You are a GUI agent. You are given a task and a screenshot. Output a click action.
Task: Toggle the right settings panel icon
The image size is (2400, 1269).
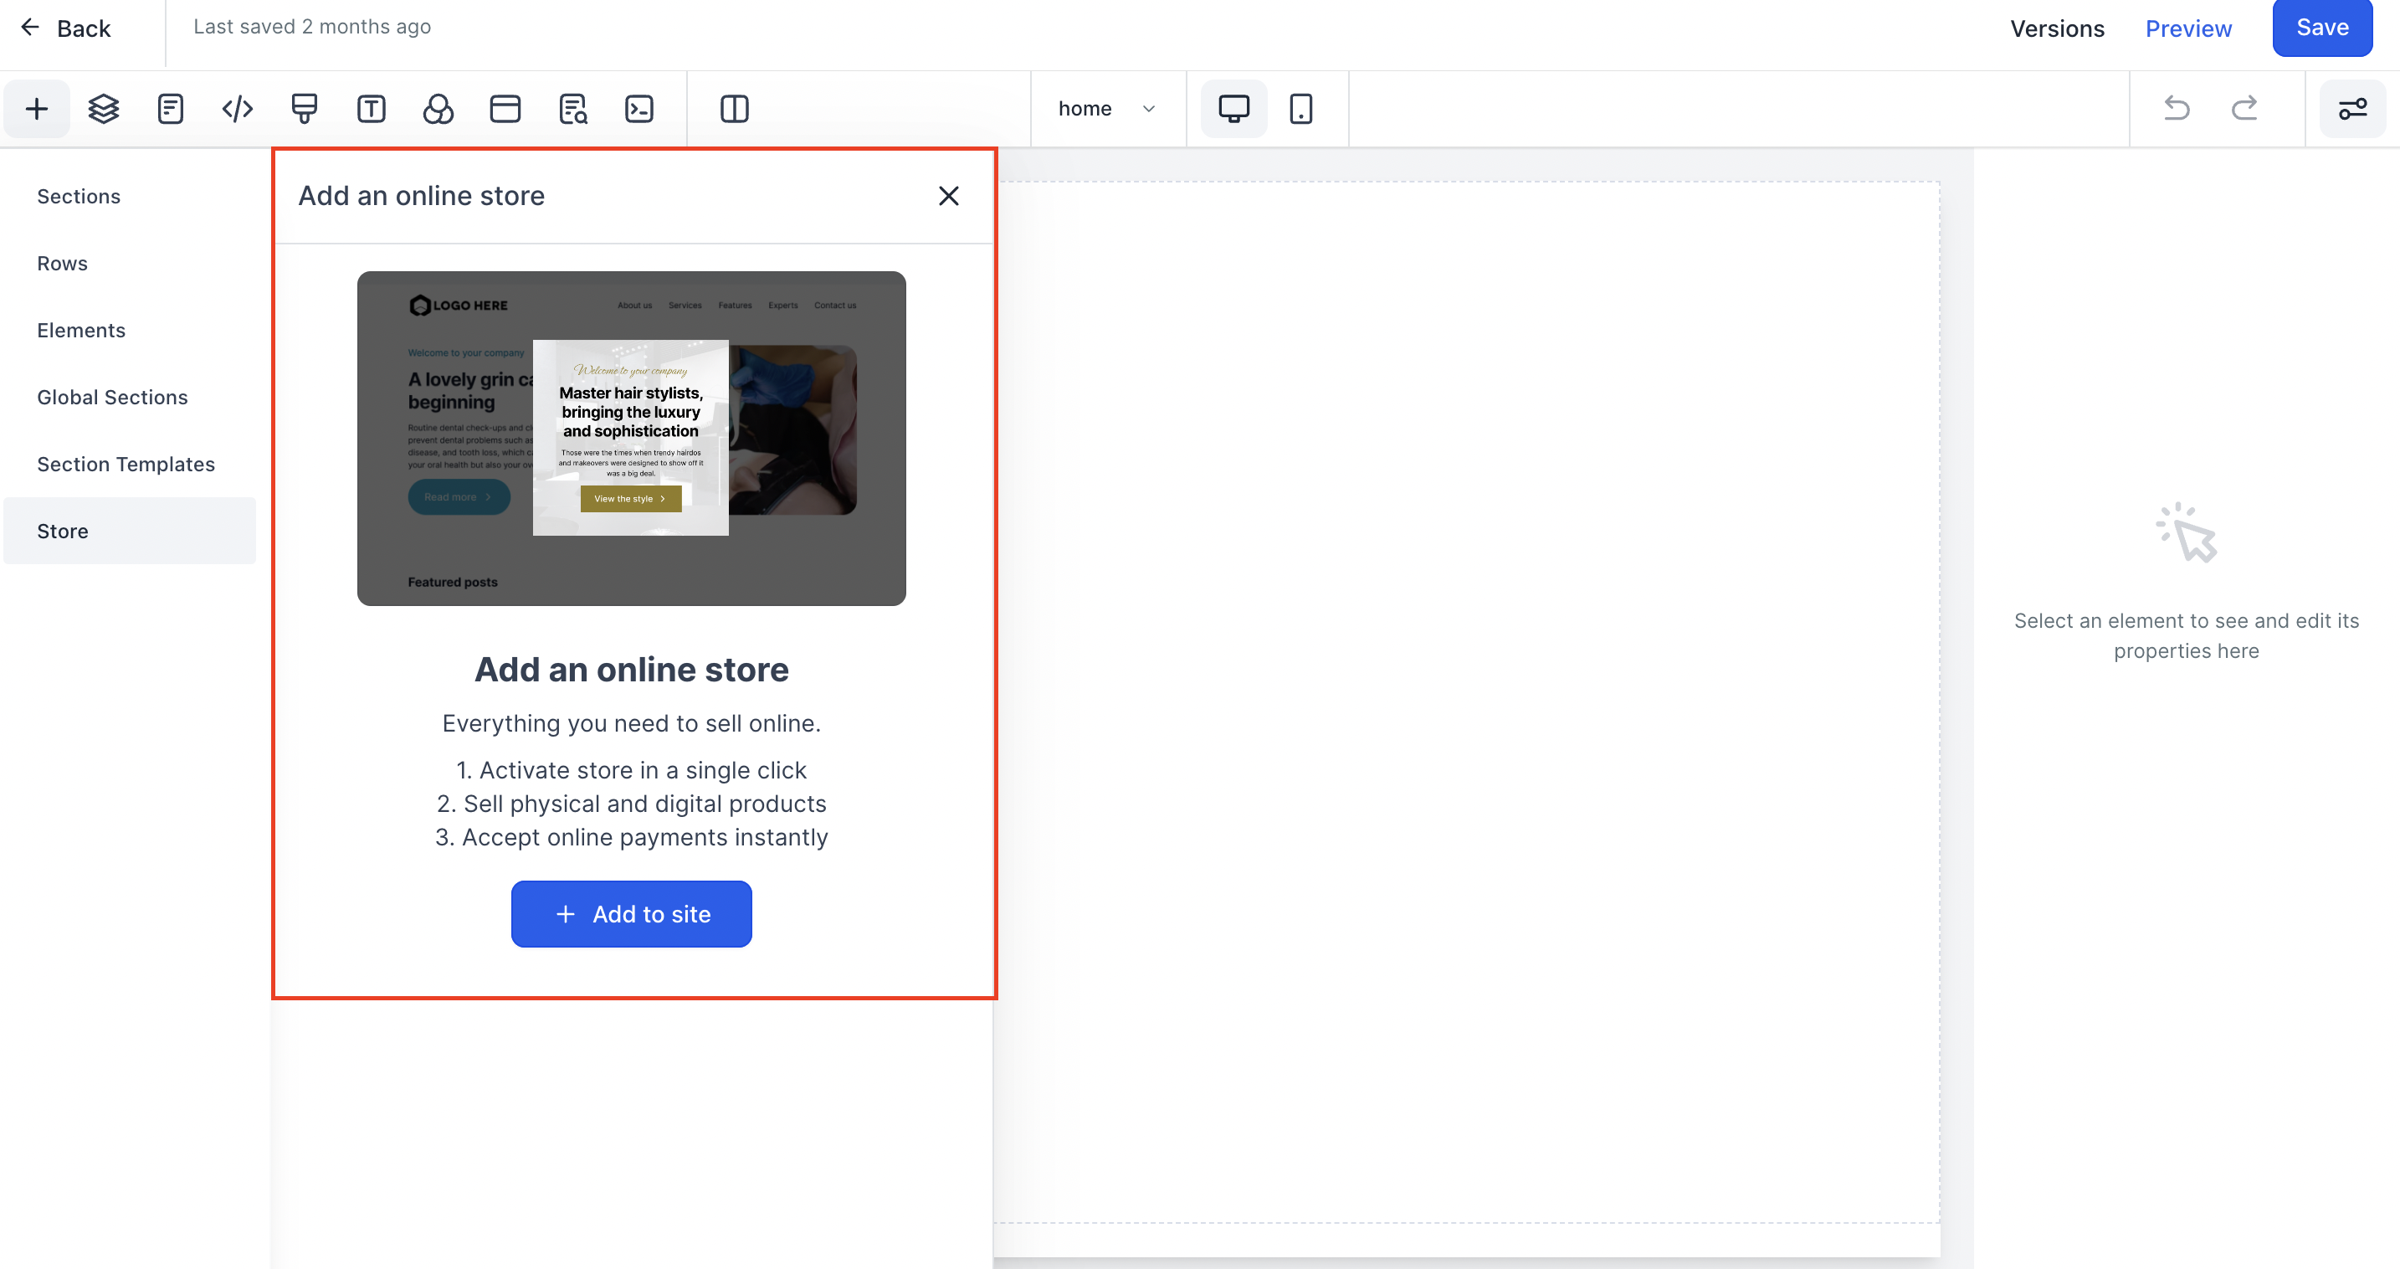tap(2351, 109)
